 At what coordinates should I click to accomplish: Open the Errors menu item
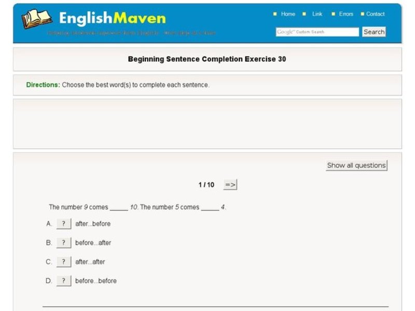tap(345, 14)
